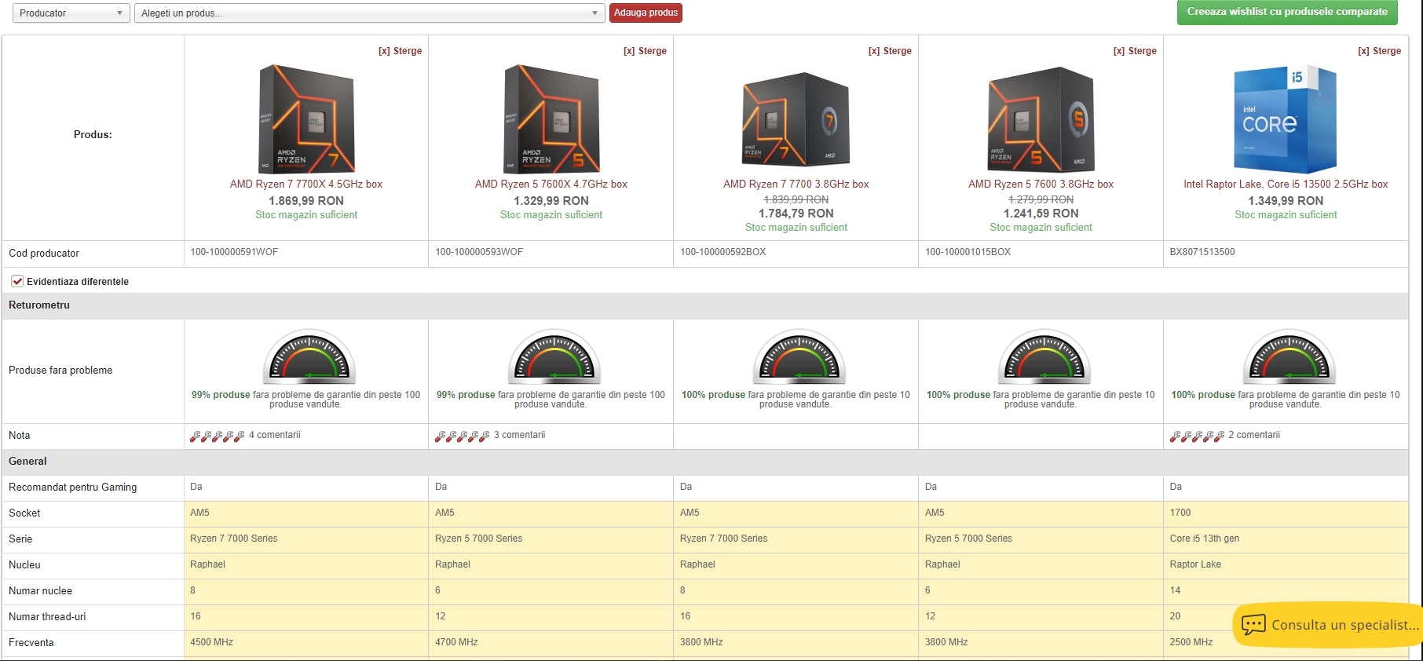Select the discounted price 1.784,79 RON
This screenshot has height=661, width=1423.
(x=796, y=214)
